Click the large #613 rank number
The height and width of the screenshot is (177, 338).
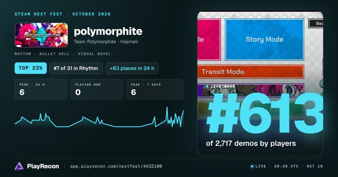click(x=264, y=114)
